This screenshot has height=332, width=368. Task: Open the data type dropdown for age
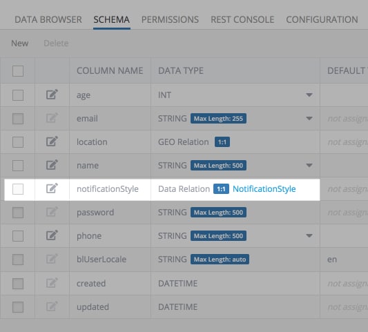pyautogui.click(x=309, y=95)
